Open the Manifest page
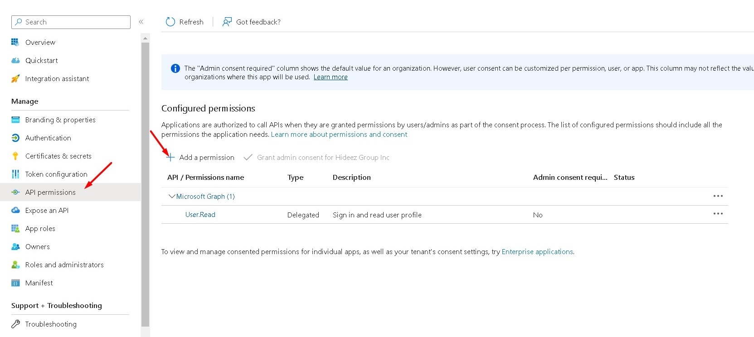Image resolution: width=754 pixels, height=337 pixels. (x=39, y=283)
